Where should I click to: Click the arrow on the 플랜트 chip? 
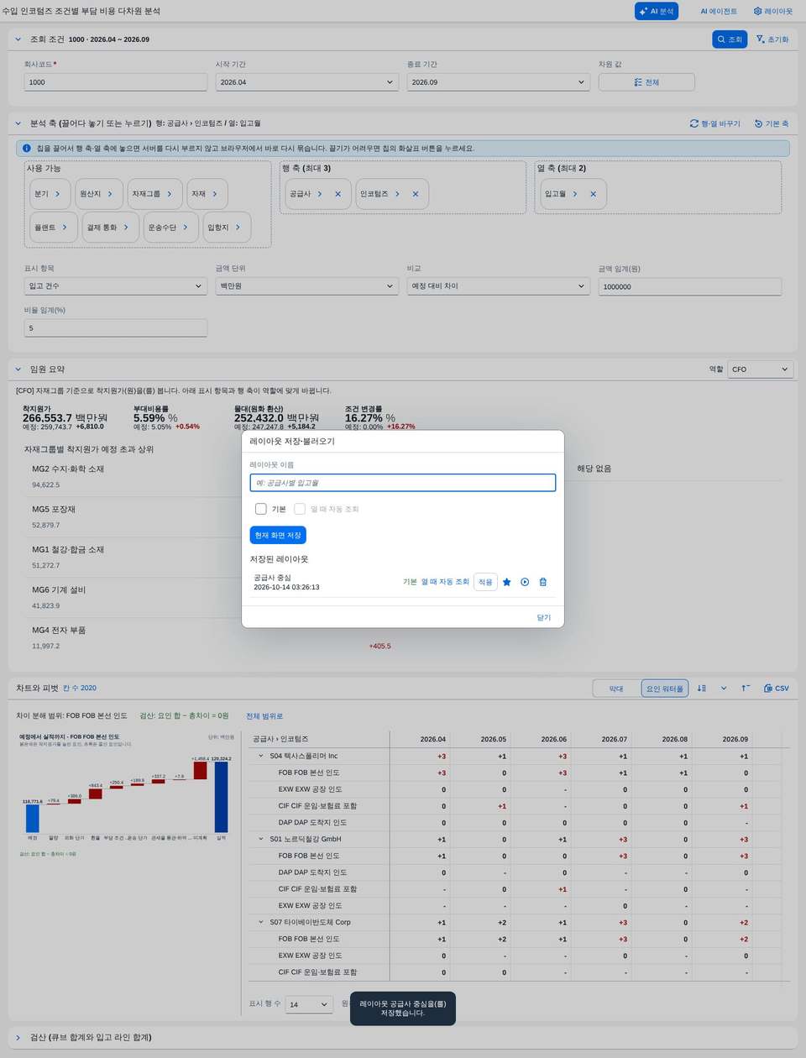click(65, 228)
